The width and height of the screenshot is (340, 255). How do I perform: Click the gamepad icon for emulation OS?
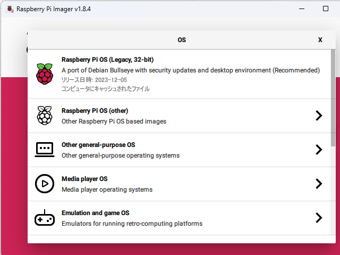[x=45, y=218]
